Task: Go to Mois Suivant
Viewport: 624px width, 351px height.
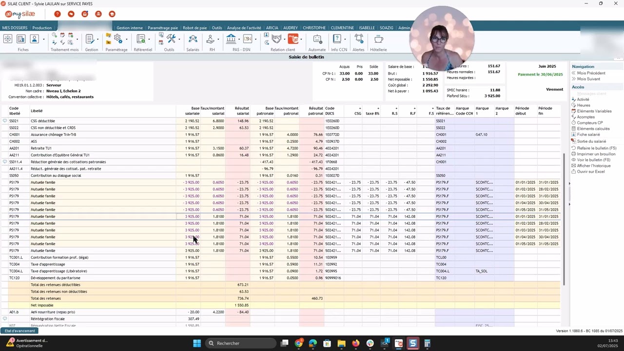Action: 588,79
